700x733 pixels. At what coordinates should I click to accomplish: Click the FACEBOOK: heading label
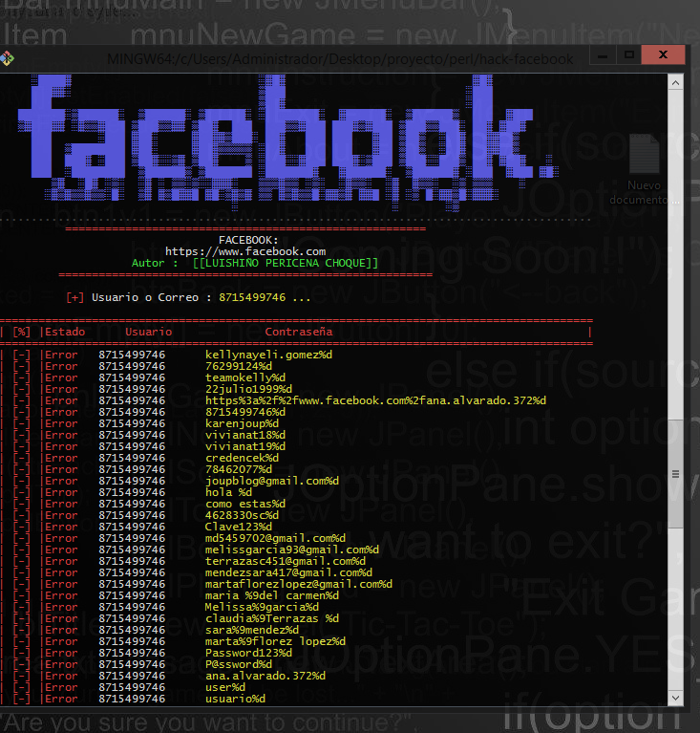pos(248,240)
